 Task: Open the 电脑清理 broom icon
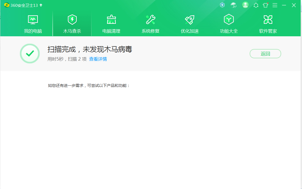tap(111, 20)
